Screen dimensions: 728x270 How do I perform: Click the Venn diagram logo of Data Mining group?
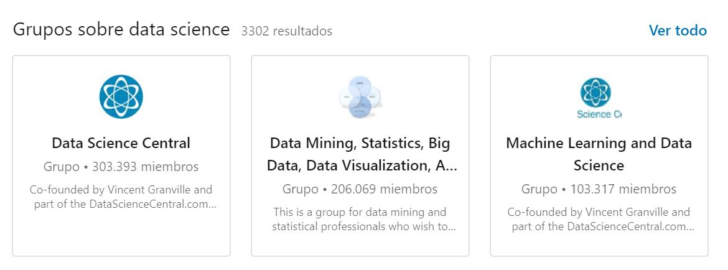[360, 98]
